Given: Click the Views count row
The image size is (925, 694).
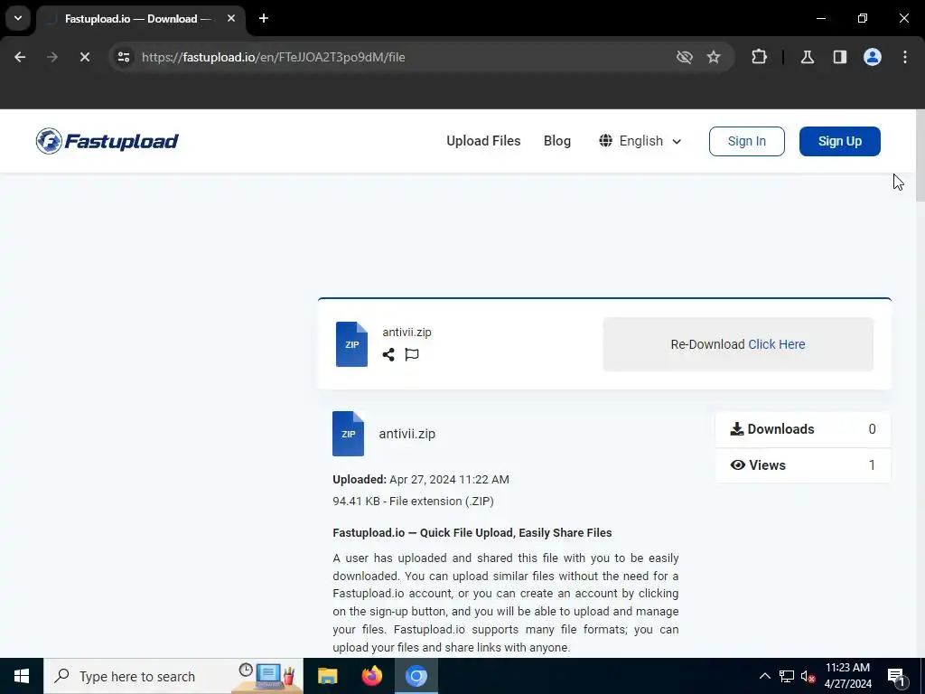Looking at the screenshot, I should 803,465.
